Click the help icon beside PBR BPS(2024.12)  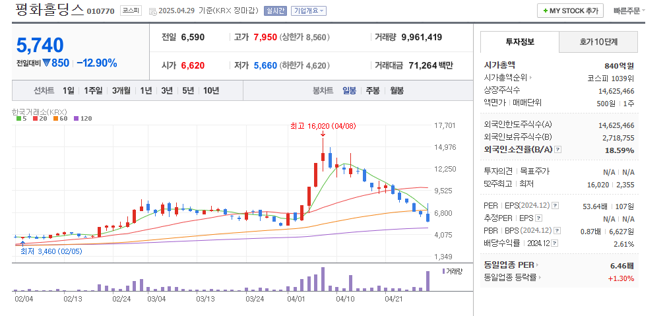pyautogui.click(x=557, y=231)
